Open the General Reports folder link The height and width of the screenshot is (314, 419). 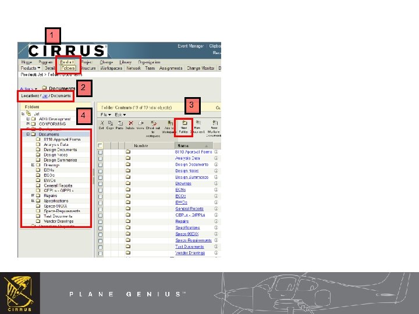point(189,209)
